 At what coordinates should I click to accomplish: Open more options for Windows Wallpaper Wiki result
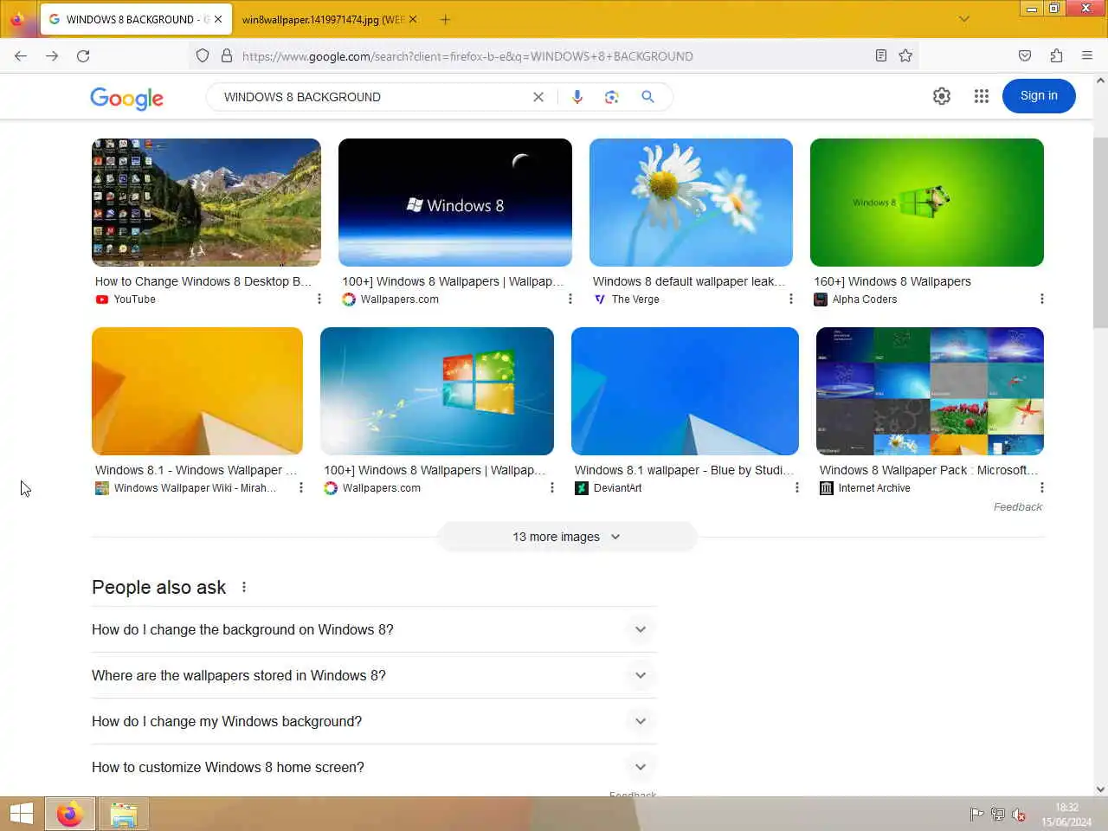tap(300, 487)
